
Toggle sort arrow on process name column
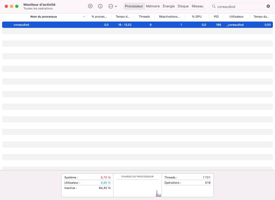coord(84,17)
